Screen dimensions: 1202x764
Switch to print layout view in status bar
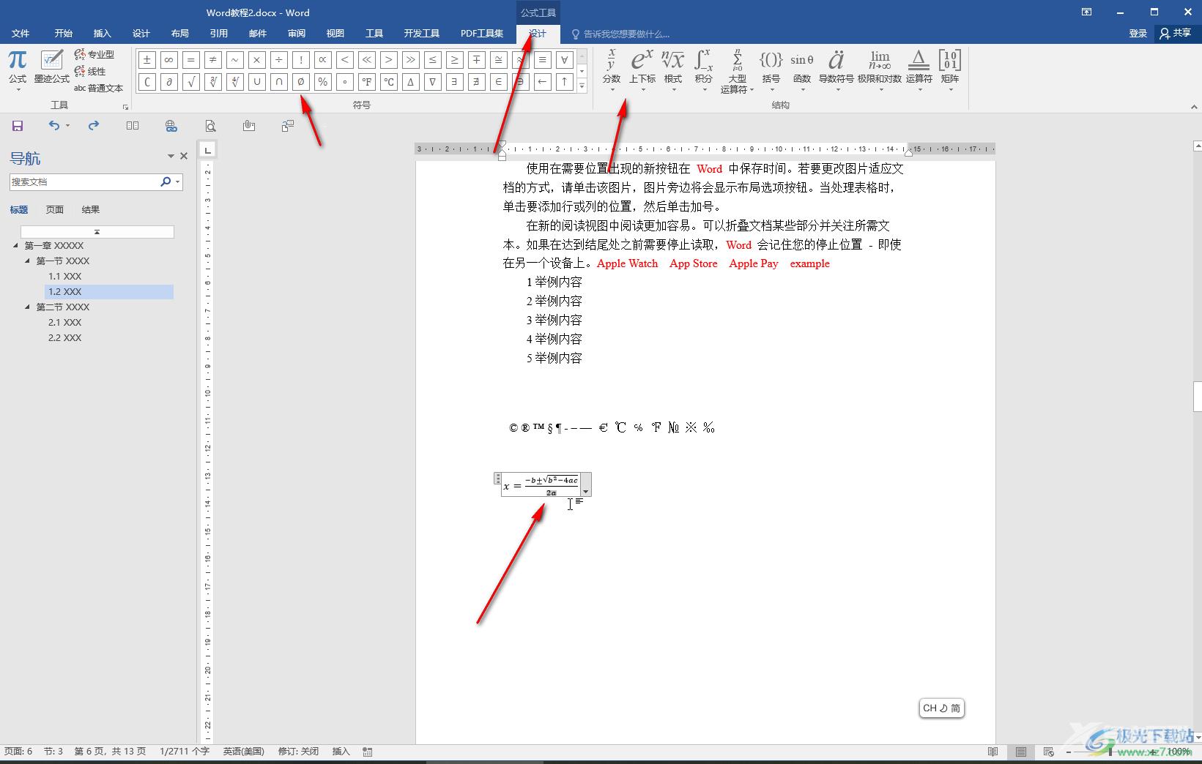[x=1020, y=752]
